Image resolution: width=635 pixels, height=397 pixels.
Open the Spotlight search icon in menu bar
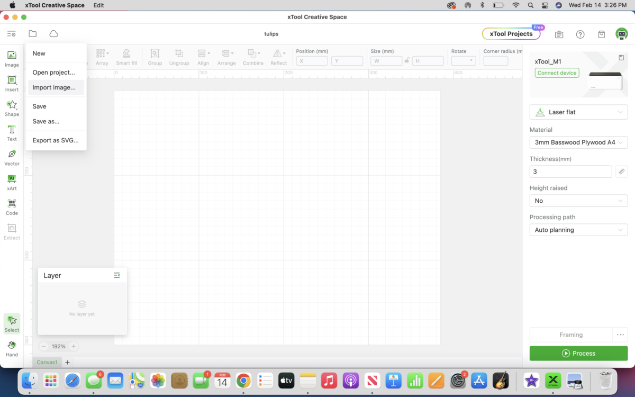531,5
